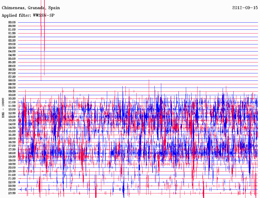
Task: Click the date label '2012-09-15'
Action: pyautogui.click(x=245, y=8)
